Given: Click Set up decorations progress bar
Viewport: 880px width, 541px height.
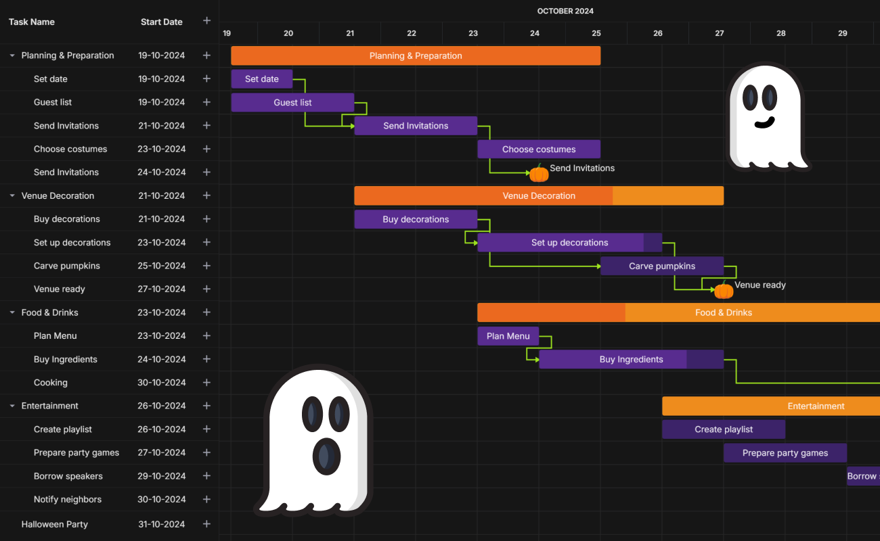Looking at the screenshot, I should pyautogui.click(x=569, y=243).
